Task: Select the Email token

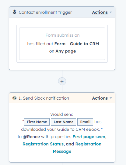Action: click(85, 122)
